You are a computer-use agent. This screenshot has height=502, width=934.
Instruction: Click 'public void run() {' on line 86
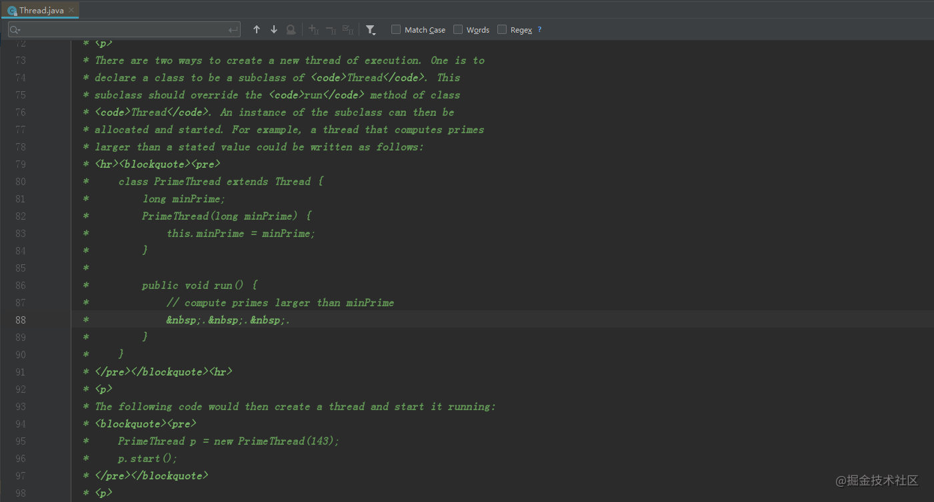point(199,285)
